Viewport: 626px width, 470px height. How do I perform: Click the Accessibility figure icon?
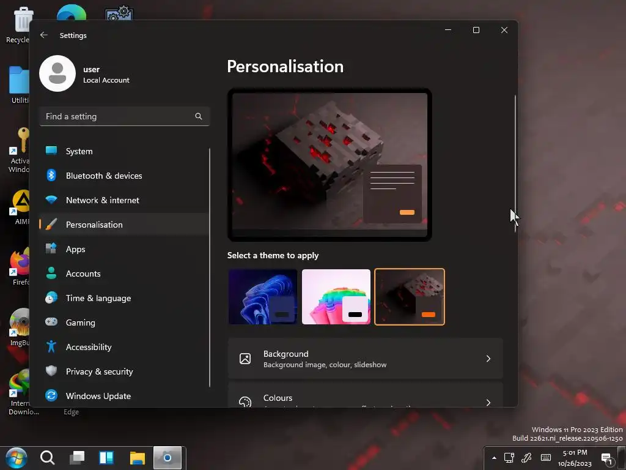51,346
